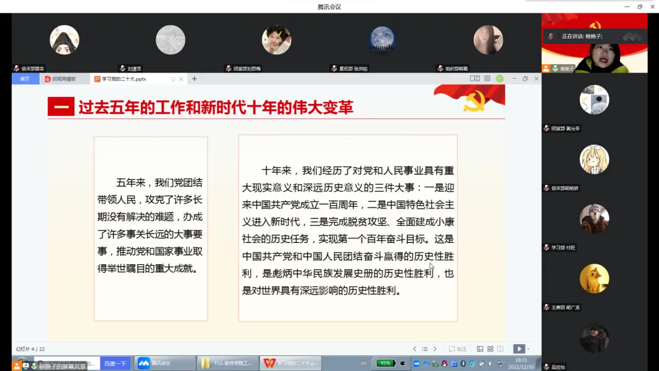Click 团宣部刘思梅 participant avatar

(276, 40)
